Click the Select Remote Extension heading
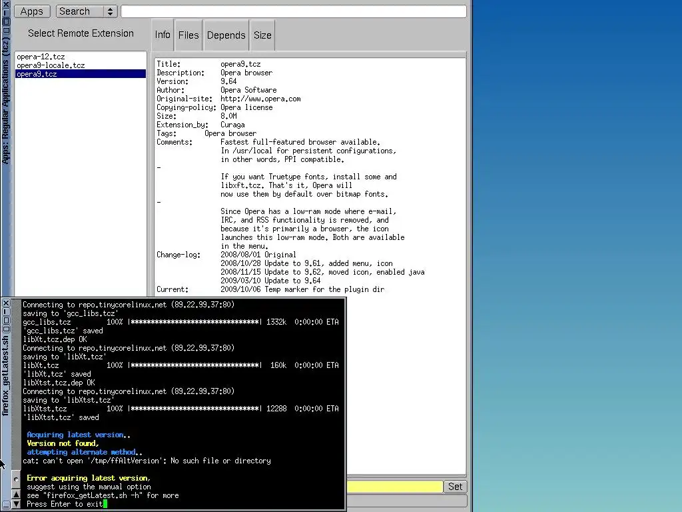 click(x=81, y=33)
